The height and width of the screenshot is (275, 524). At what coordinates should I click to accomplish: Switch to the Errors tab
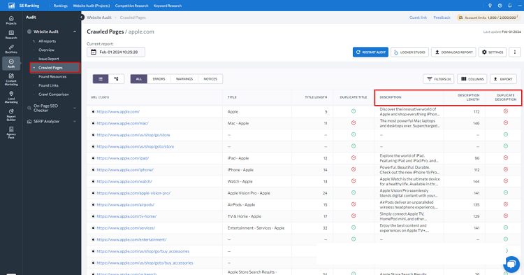click(159, 79)
